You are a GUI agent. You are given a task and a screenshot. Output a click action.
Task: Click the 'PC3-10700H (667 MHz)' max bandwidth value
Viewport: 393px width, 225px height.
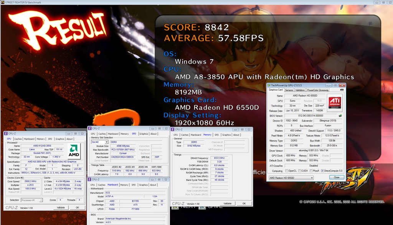(122, 150)
